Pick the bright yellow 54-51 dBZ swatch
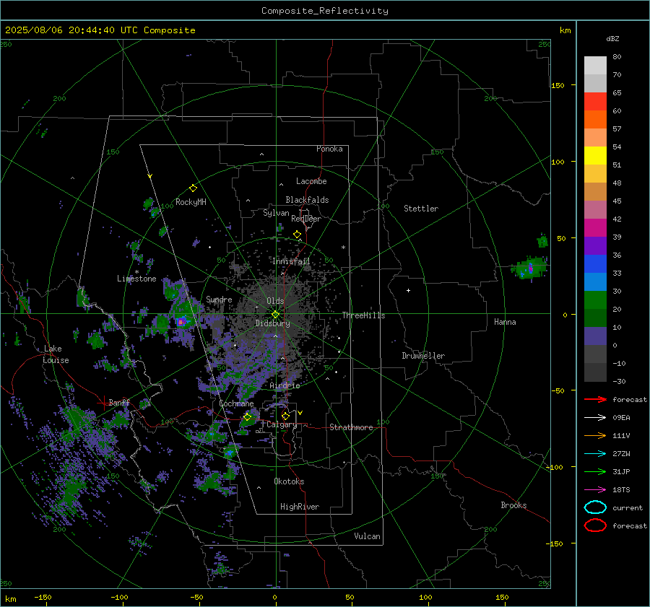This screenshot has width=650, height=607. tap(595, 156)
